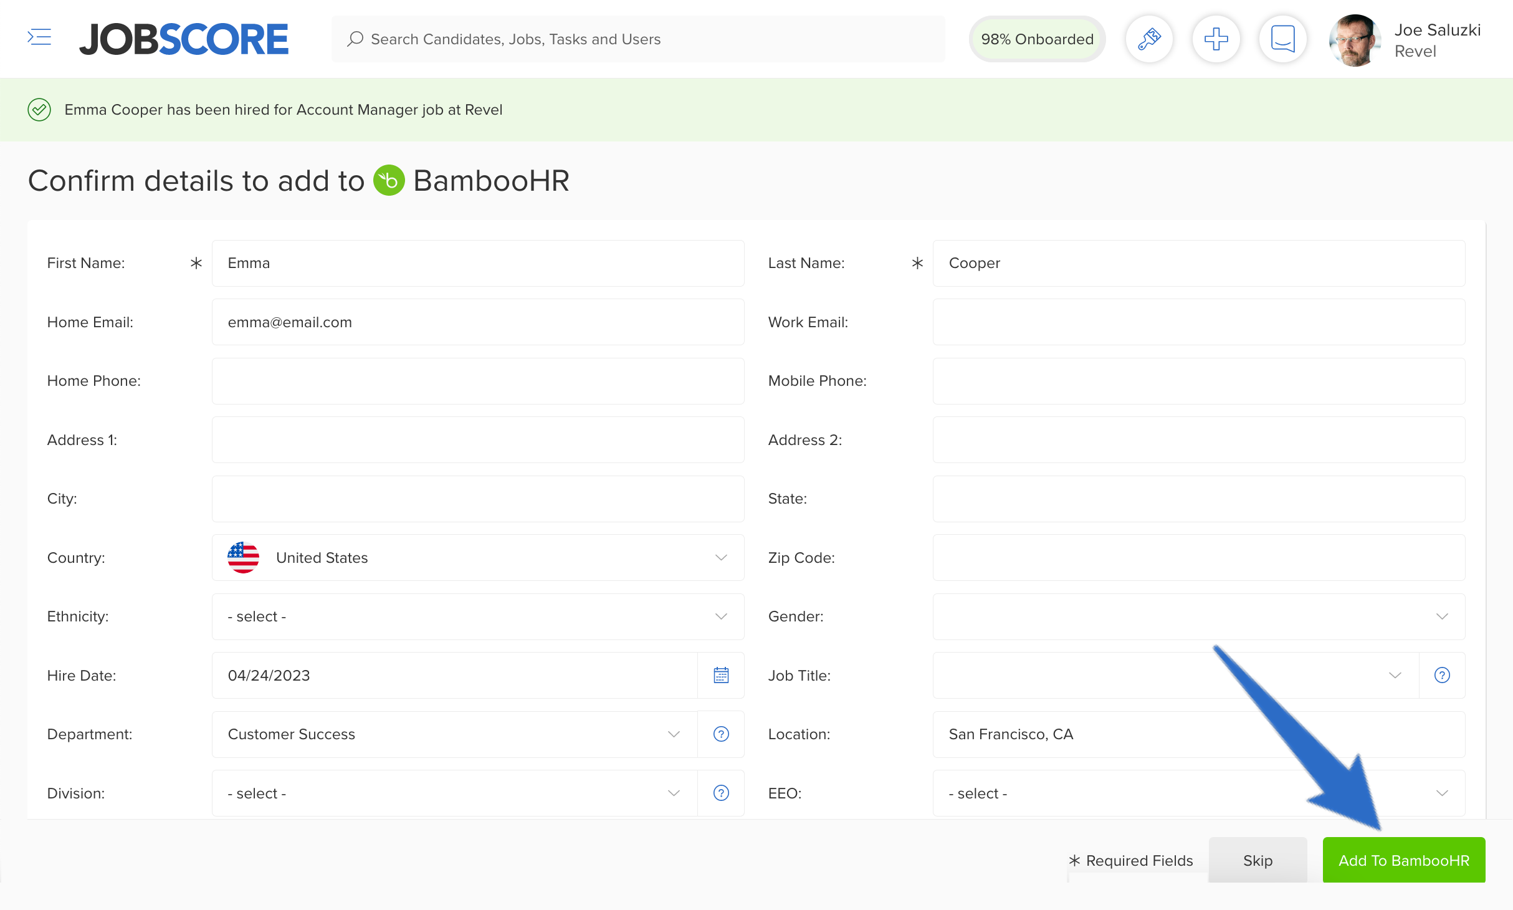The width and height of the screenshot is (1513, 910).
Task: Open the paintbrush customize icon
Action: tap(1149, 39)
